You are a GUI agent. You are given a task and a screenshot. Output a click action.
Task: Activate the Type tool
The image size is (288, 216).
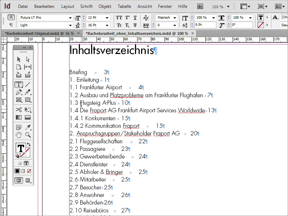click(19, 85)
